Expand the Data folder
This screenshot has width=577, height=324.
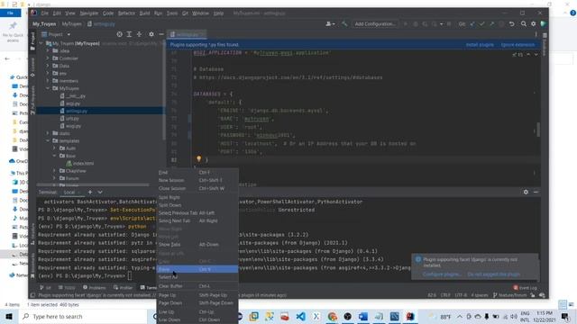(x=48, y=66)
